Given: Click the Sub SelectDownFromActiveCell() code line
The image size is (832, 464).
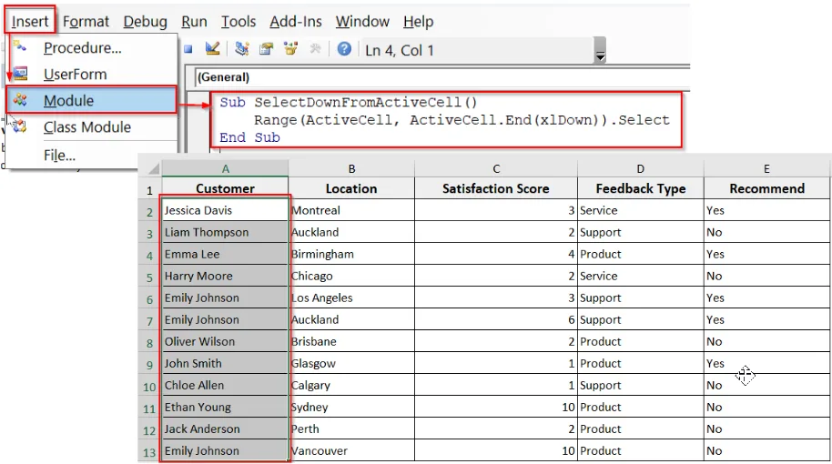Looking at the screenshot, I should point(349,102).
